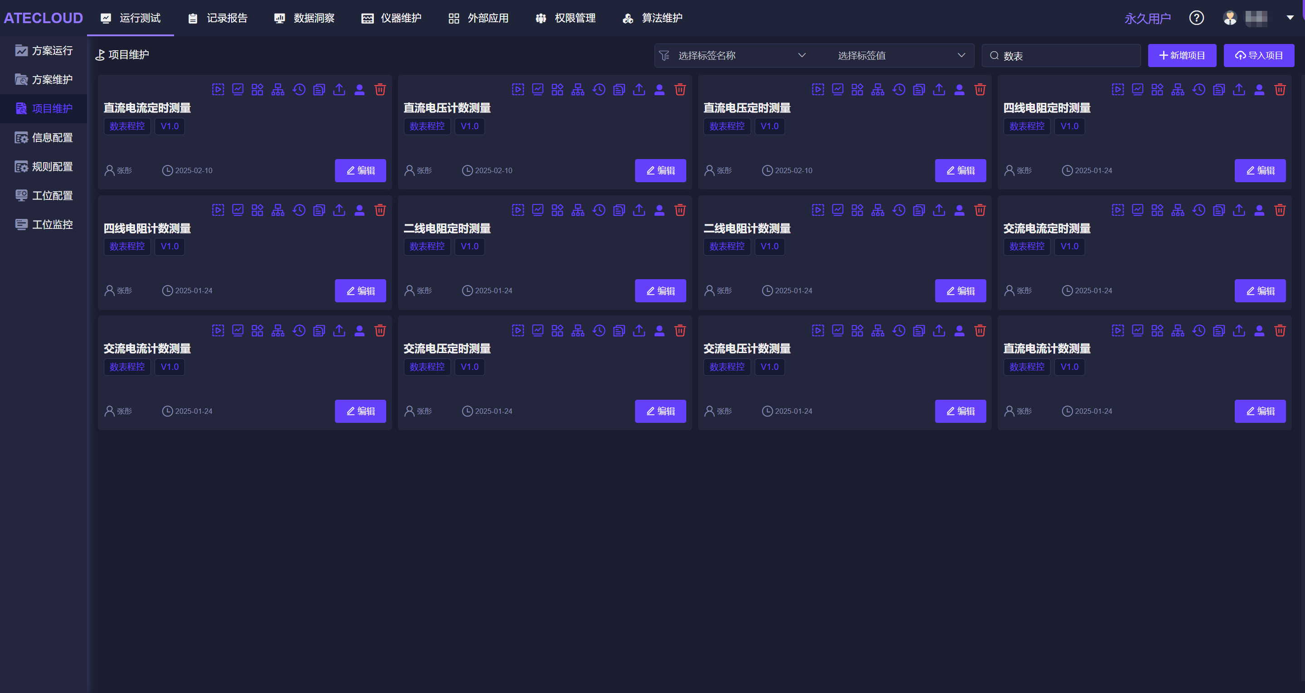Switch to the 记录报告 tab

point(218,18)
